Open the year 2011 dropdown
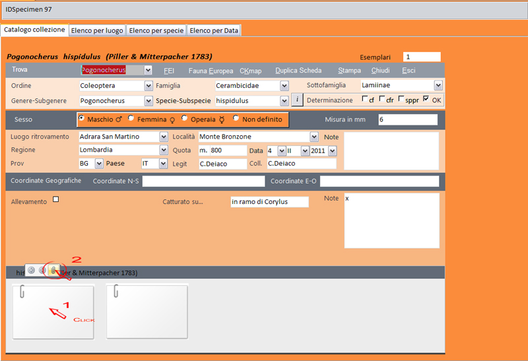528x361 pixels. 332,150
